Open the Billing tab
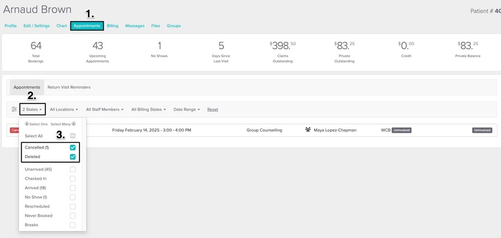This screenshot has width=501, height=238. [x=113, y=26]
